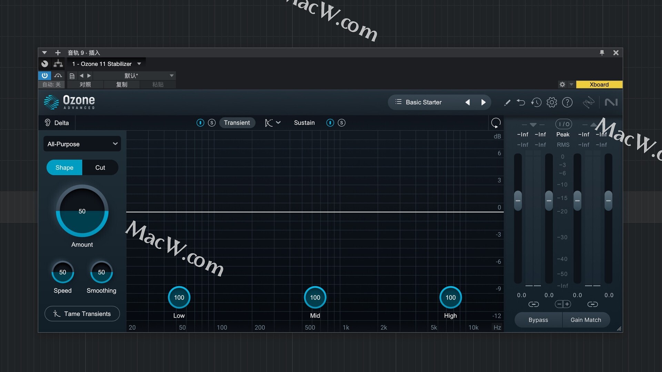
Task: Click the add insert plus icon
Action: (x=58, y=53)
